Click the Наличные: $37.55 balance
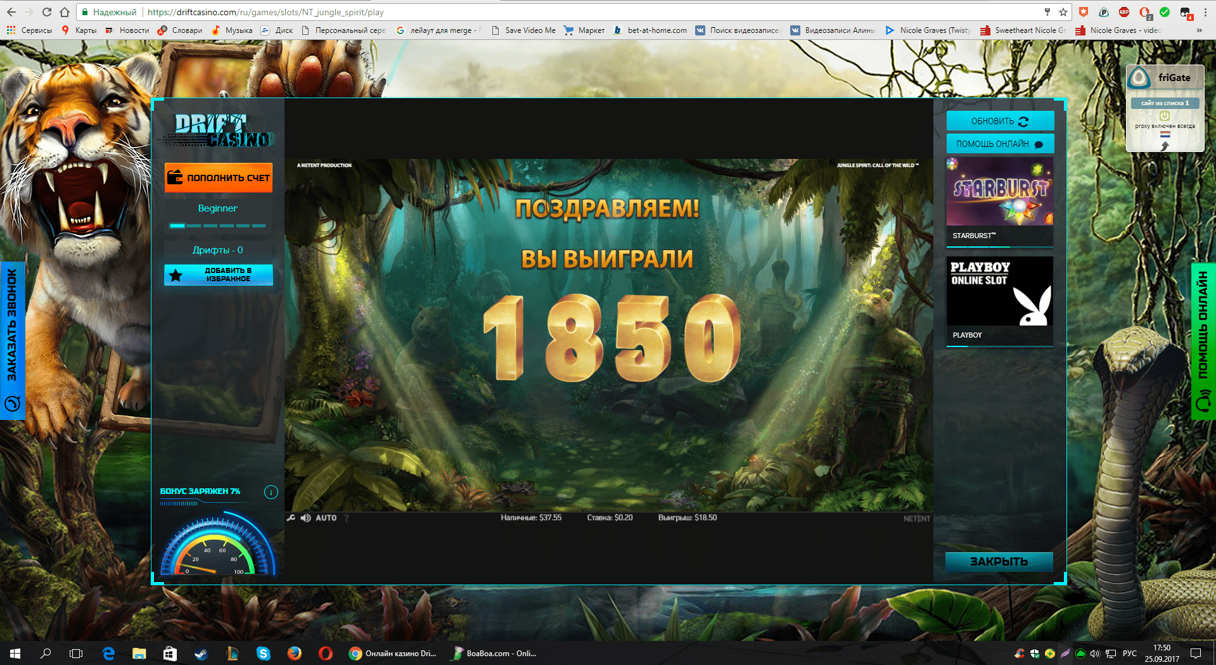 pos(531,517)
